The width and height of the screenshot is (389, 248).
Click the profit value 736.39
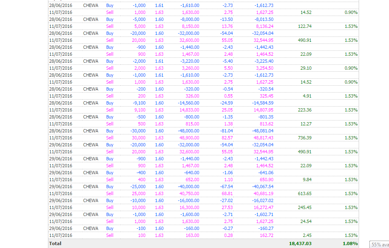pyautogui.click(x=305, y=137)
